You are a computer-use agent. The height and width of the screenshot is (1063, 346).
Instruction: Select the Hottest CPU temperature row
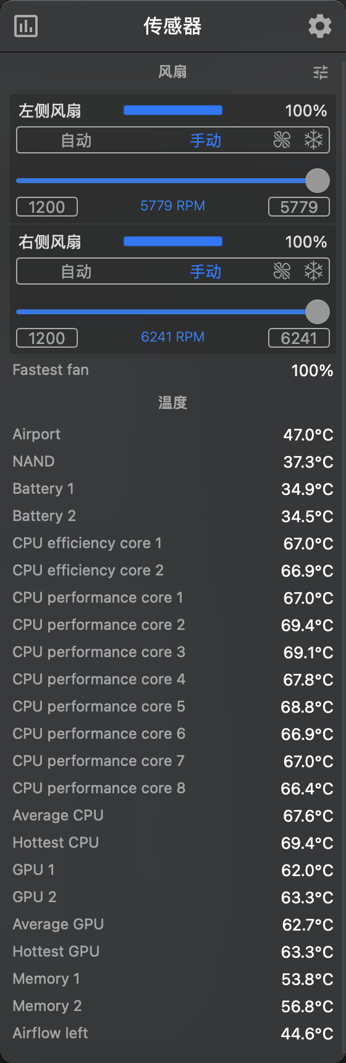click(173, 843)
